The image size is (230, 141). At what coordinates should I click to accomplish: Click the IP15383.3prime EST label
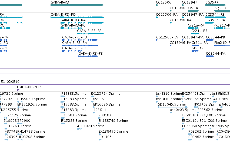click(74, 110)
